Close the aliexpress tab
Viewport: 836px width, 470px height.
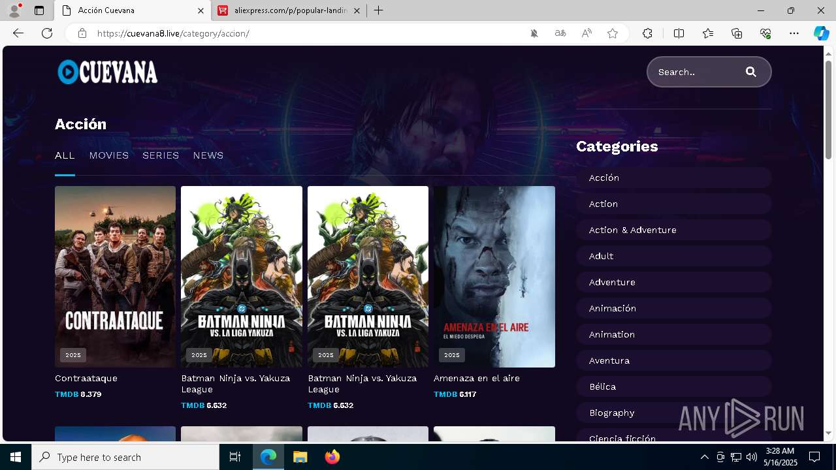pos(357,10)
